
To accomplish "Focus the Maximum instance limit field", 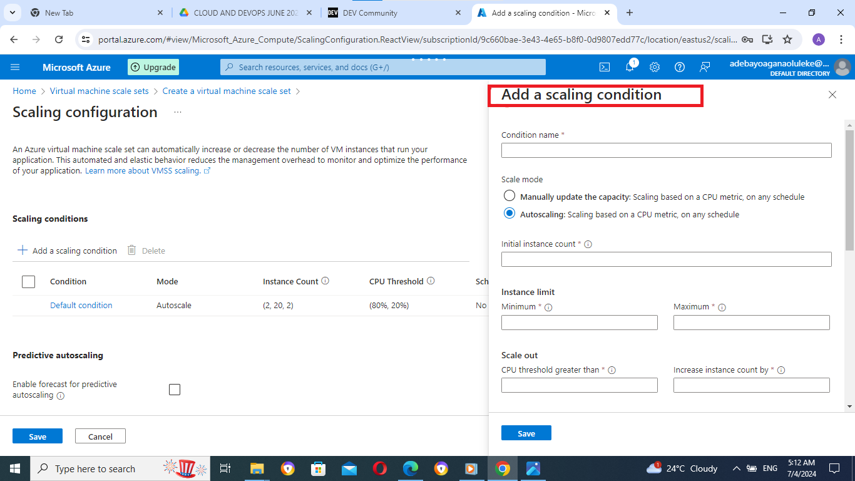I will point(752,323).
